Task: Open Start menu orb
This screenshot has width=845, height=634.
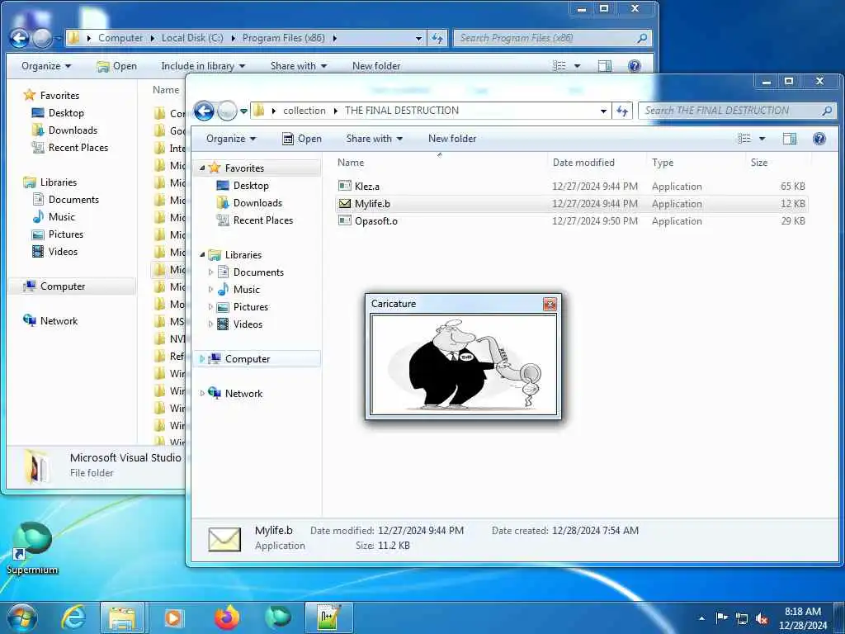Action: (22, 617)
